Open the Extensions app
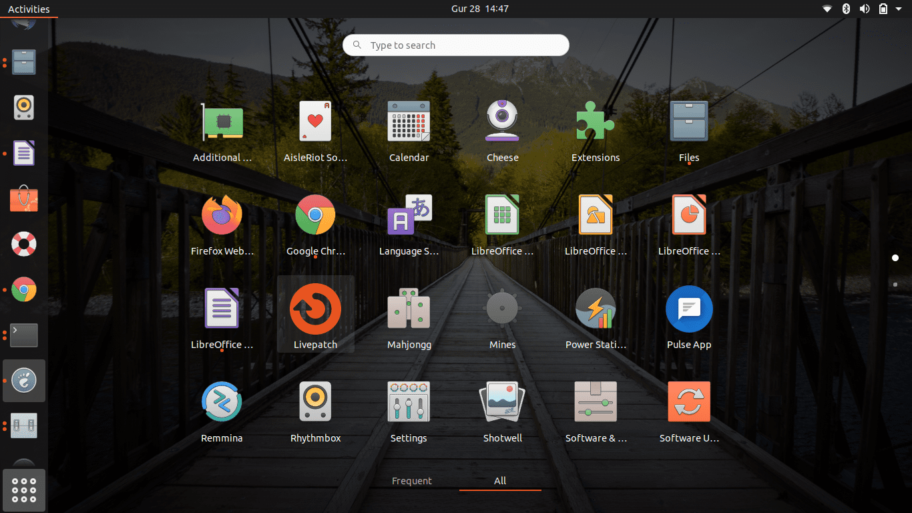Image resolution: width=912 pixels, height=513 pixels. pyautogui.click(x=596, y=132)
